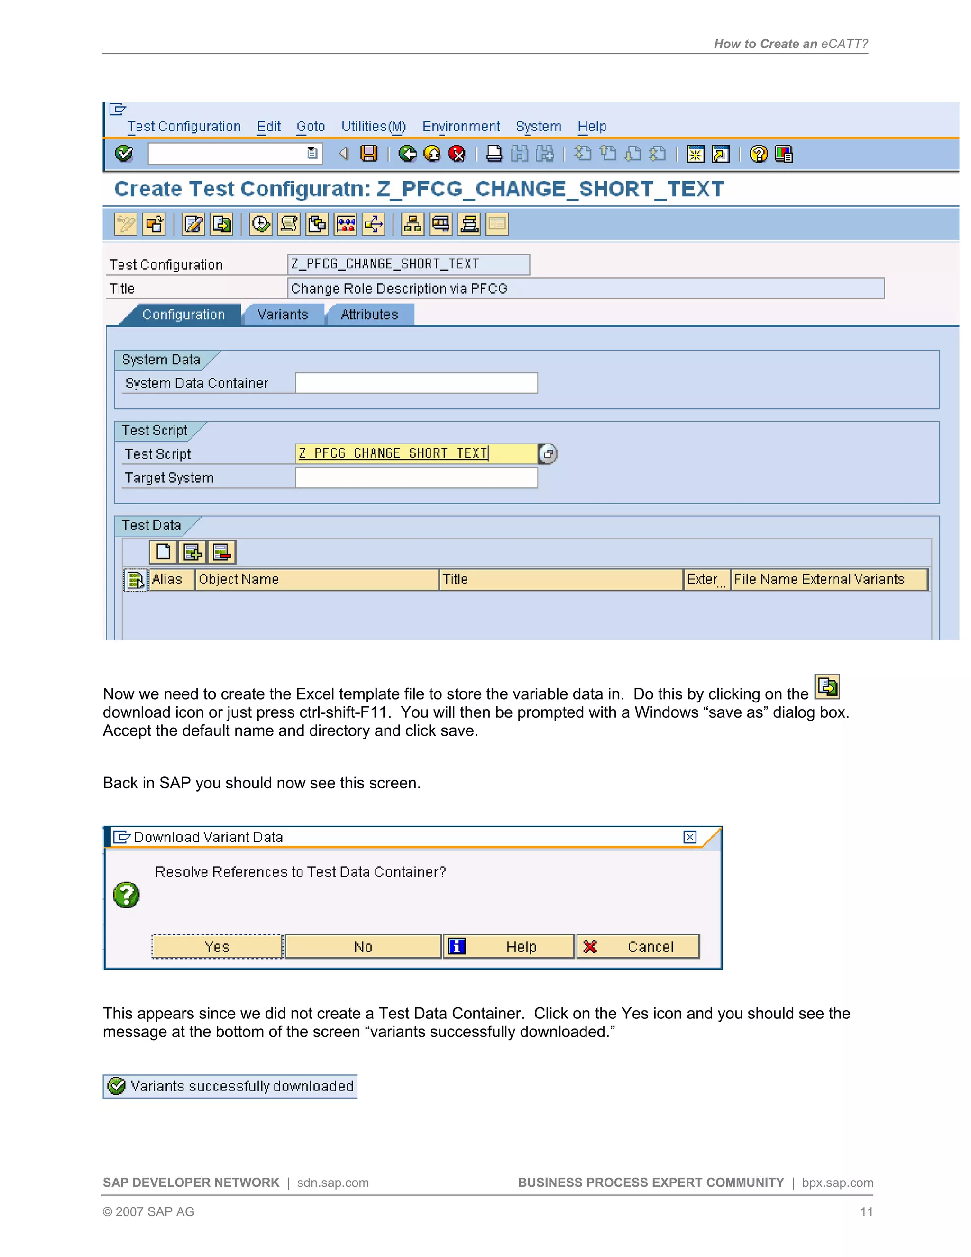Click the Help button in the dialog
971x1257 pixels.
[509, 947]
